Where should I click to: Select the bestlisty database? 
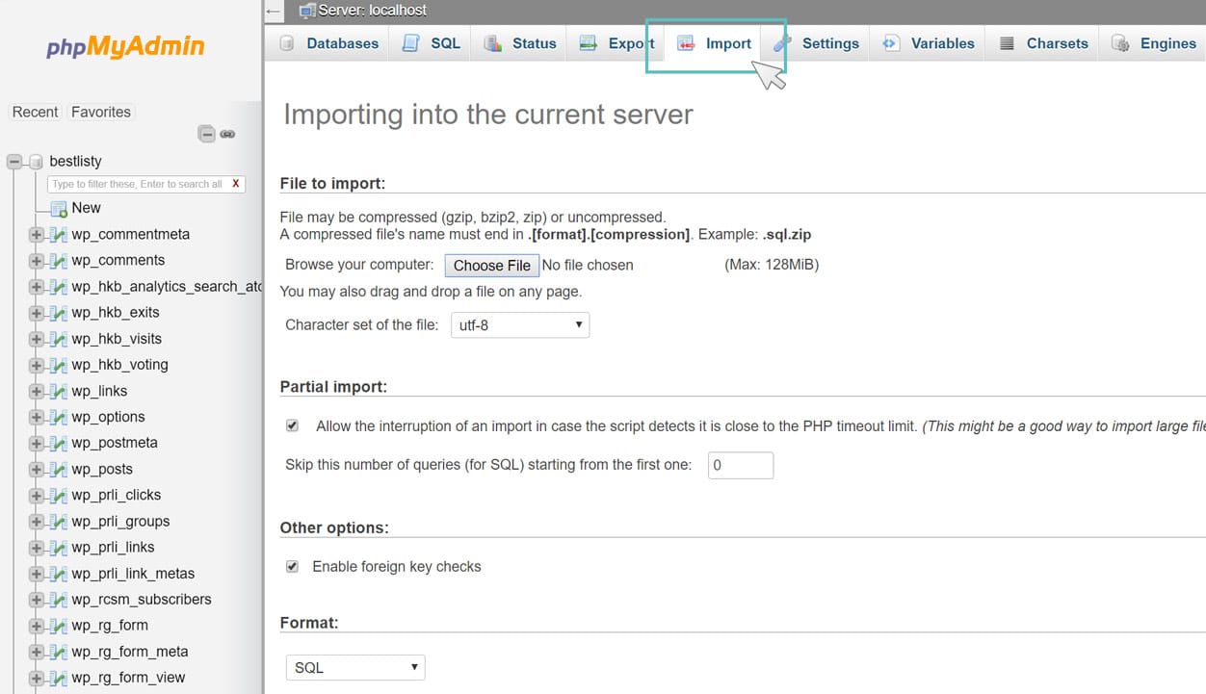coord(75,161)
